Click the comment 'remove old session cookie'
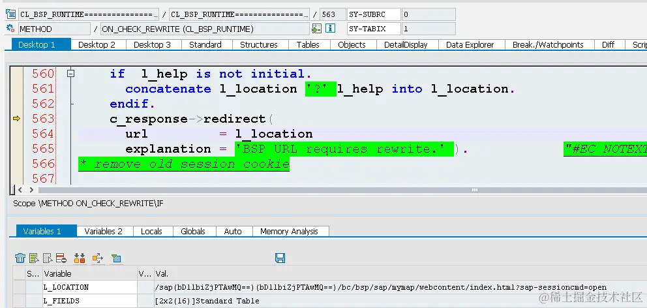The width and height of the screenshot is (647, 308). tap(184, 164)
